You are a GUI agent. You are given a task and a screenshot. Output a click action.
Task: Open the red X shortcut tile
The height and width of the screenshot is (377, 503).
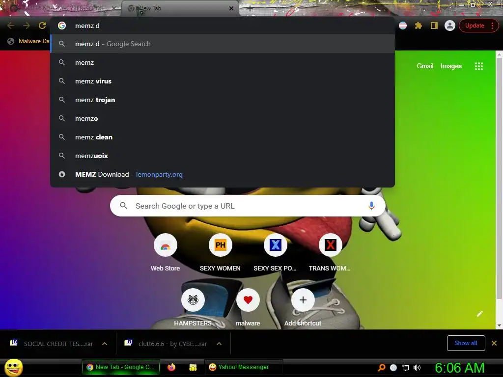tap(330, 253)
